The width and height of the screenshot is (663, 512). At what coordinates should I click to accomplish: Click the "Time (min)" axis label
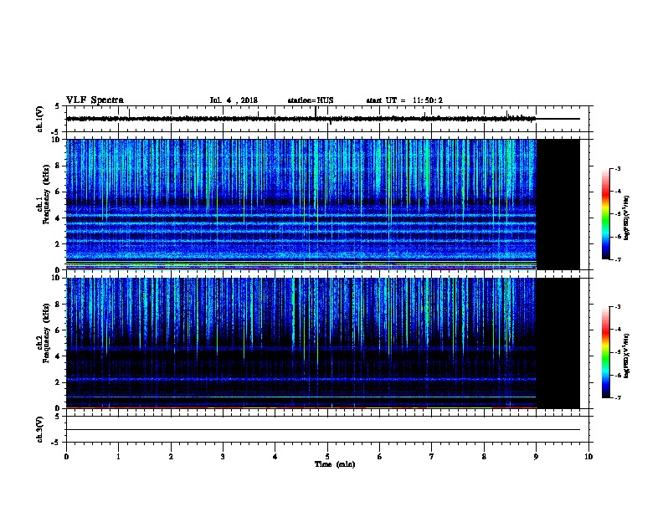[x=335, y=464]
